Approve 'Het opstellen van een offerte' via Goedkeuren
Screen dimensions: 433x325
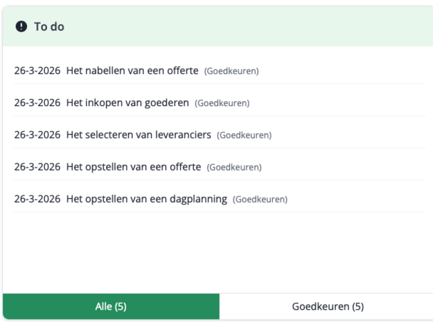pyautogui.click(x=234, y=167)
